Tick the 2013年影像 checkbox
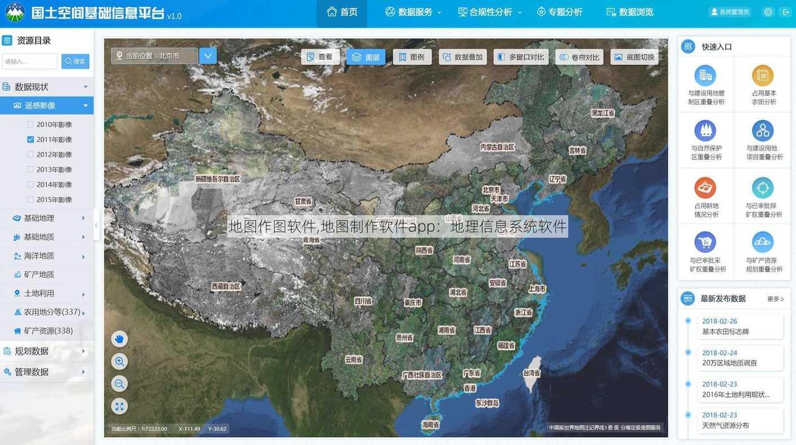796x445 pixels. (x=30, y=169)
